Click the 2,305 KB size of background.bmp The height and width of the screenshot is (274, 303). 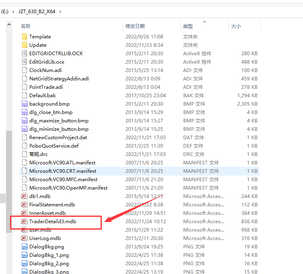pos(247,104)
